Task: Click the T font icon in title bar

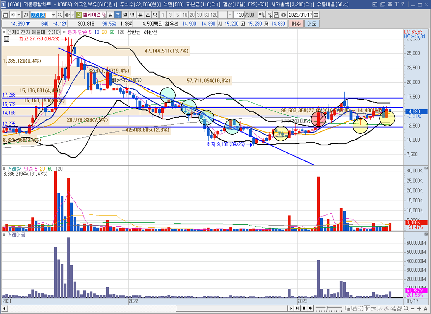Action: [x=396, y=4]
